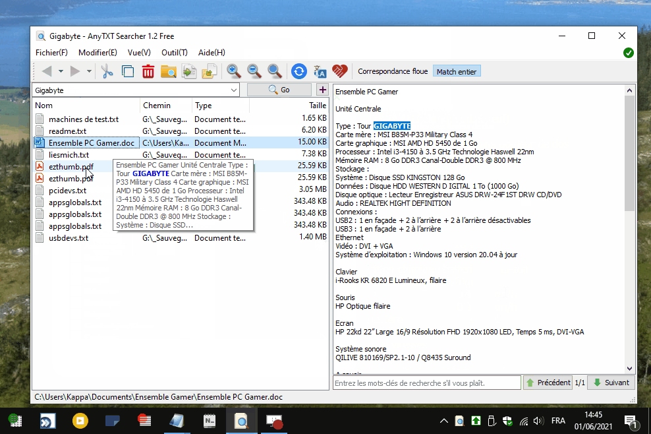Expand the Gigabyte search history dropdown

coord(234,90)
